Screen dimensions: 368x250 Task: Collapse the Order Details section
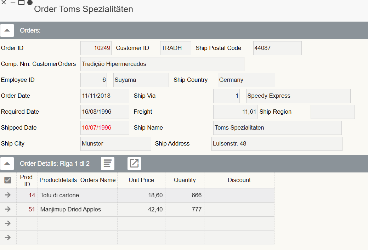(7, 164)
